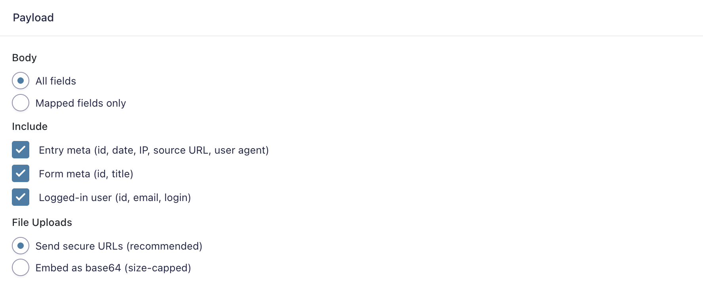Click the Include section heading
Screen dimensions: 703x297
pyautogui.click(x=30, y=126)
